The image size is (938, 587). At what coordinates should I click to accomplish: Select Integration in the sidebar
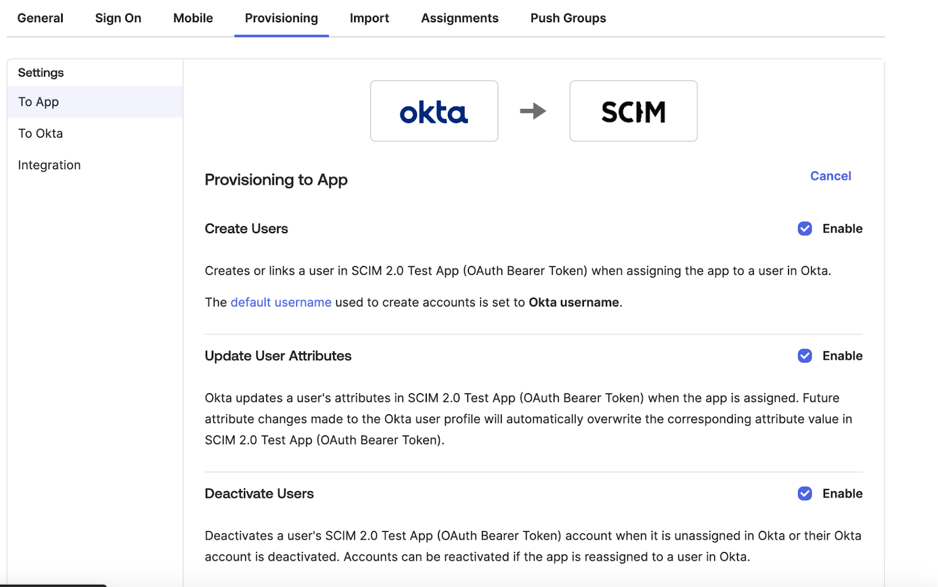[x=49, y=165]
